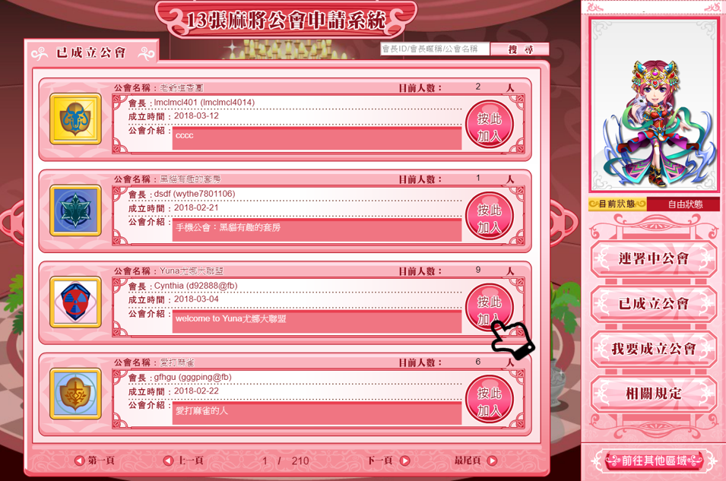Open the 連署中公會 menu
This screenshot has height=481, width=726.
[653, 259]
